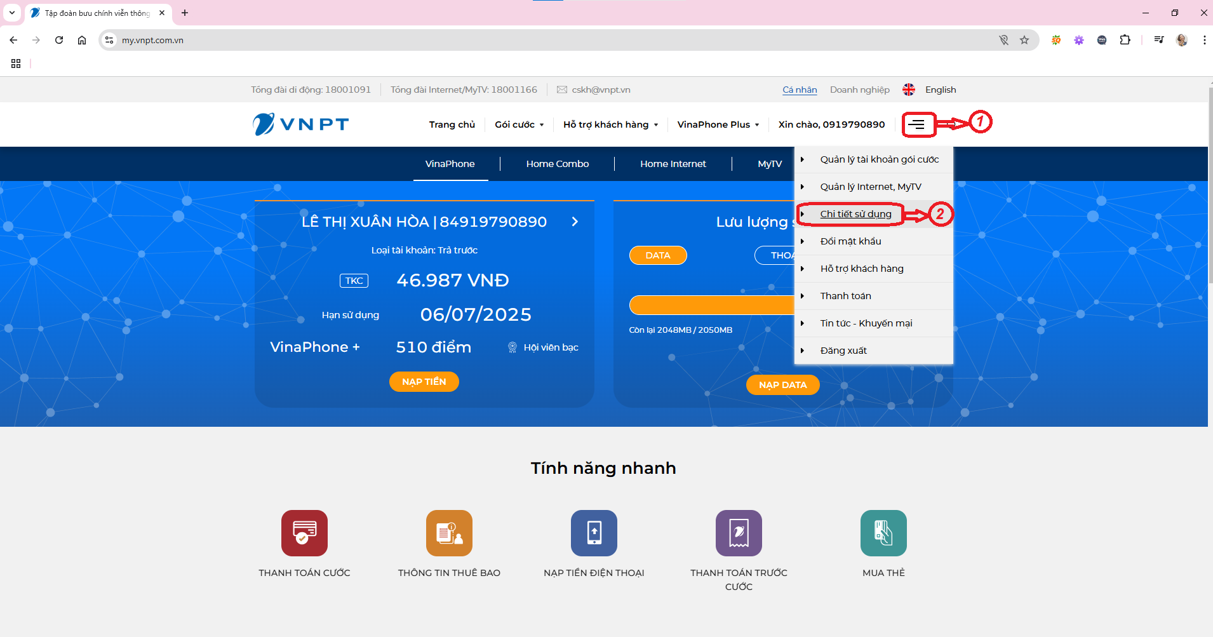This screenshot has width=1213, height=637.
Task: Expand the Hỗ trợ khách hàng nav dropdown
Action: click(x=611, y=124)
